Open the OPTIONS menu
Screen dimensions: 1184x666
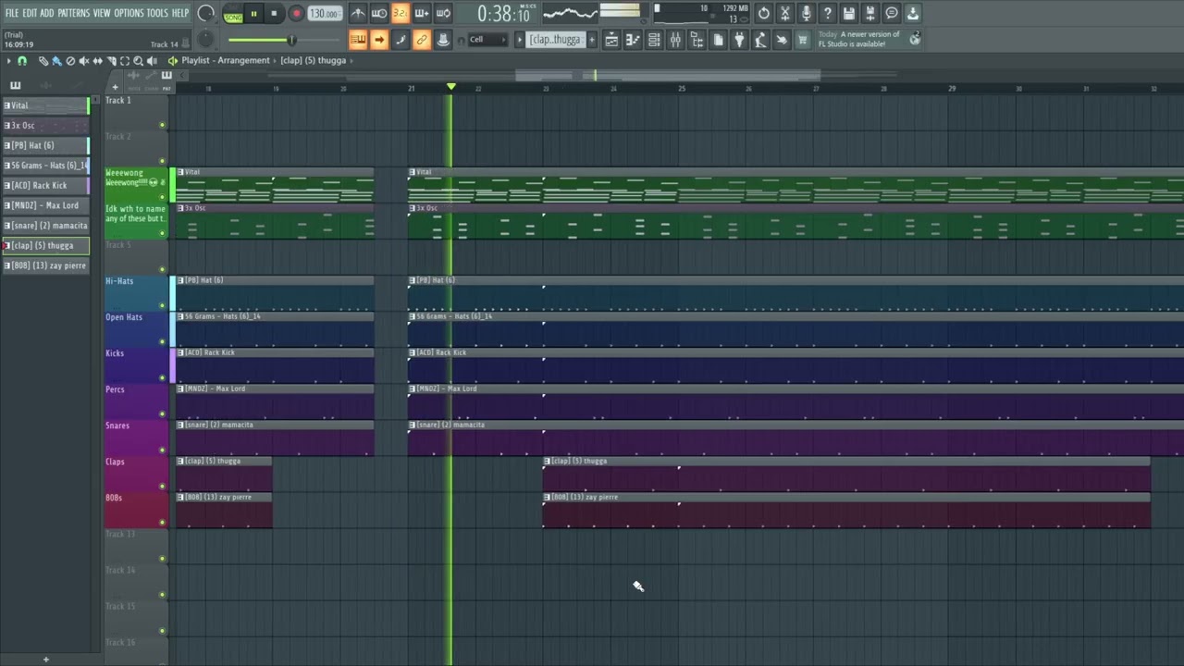129,13
